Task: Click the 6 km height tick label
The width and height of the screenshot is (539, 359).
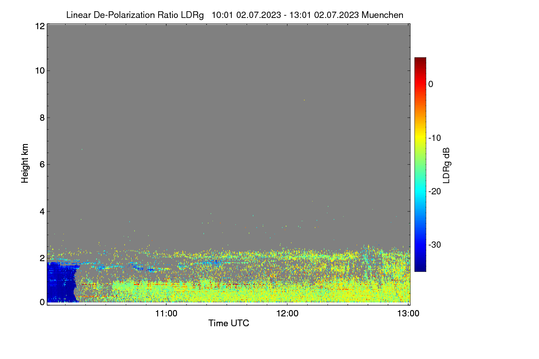Action: point(42,164)
